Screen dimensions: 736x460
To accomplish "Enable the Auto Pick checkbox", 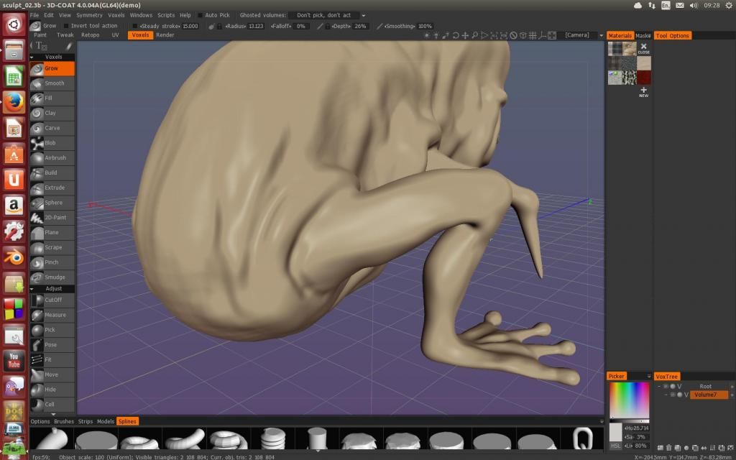I will (x=201, y=15).
